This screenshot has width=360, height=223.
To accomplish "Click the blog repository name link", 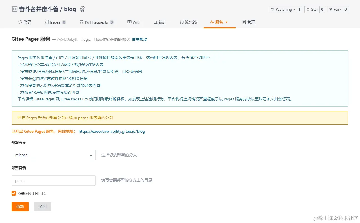I will (x=70, y=9).
